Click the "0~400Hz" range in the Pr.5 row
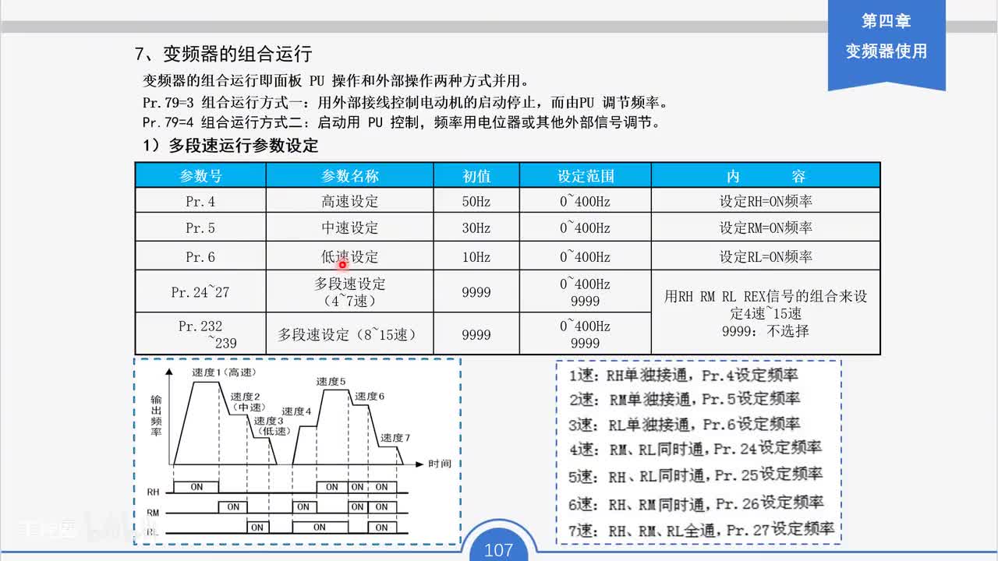998x561 pixels. 586,228
